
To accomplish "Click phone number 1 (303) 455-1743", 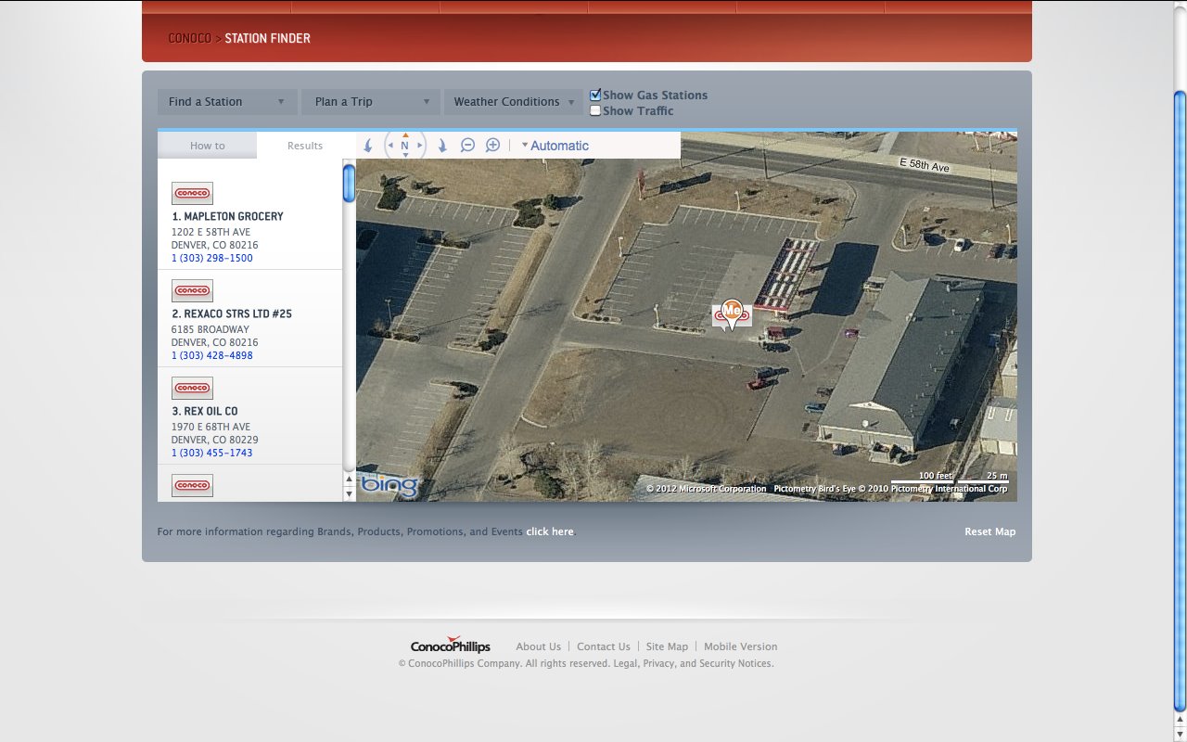I will click(x=211, y=453).
